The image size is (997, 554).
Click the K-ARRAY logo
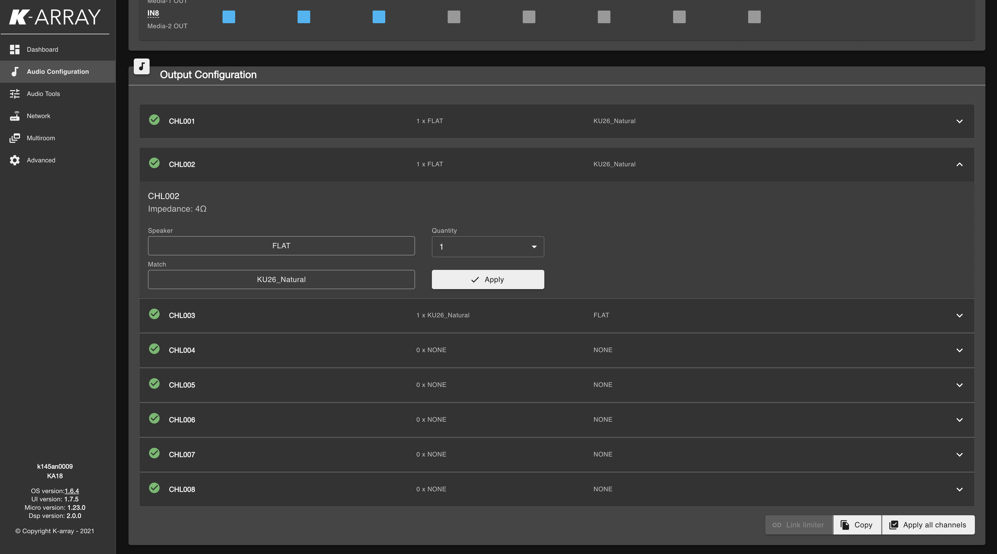pos(55,17)
